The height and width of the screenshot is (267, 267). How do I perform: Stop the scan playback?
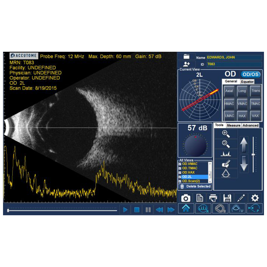137,210
